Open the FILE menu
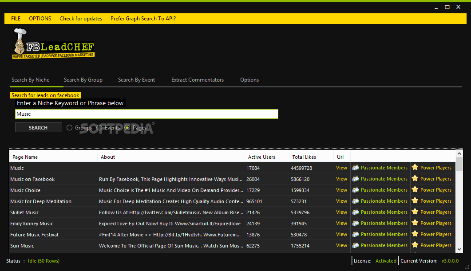The height and width of the screenshot is (271, 471). (x=16, y=19)
